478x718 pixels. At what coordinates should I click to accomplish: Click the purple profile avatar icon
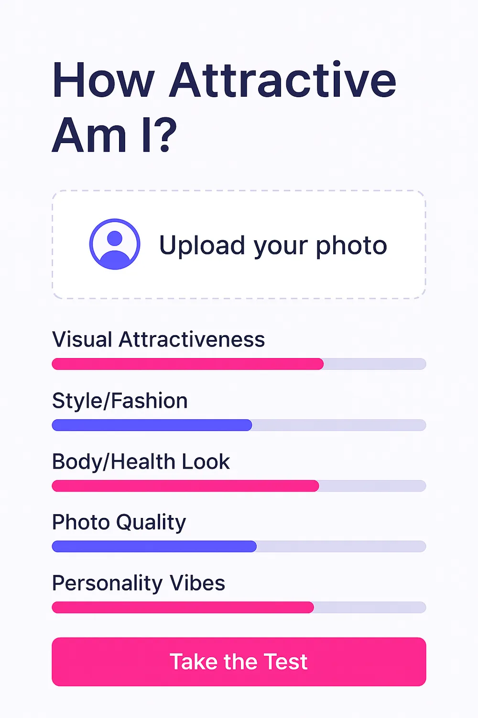pos(115,244)
